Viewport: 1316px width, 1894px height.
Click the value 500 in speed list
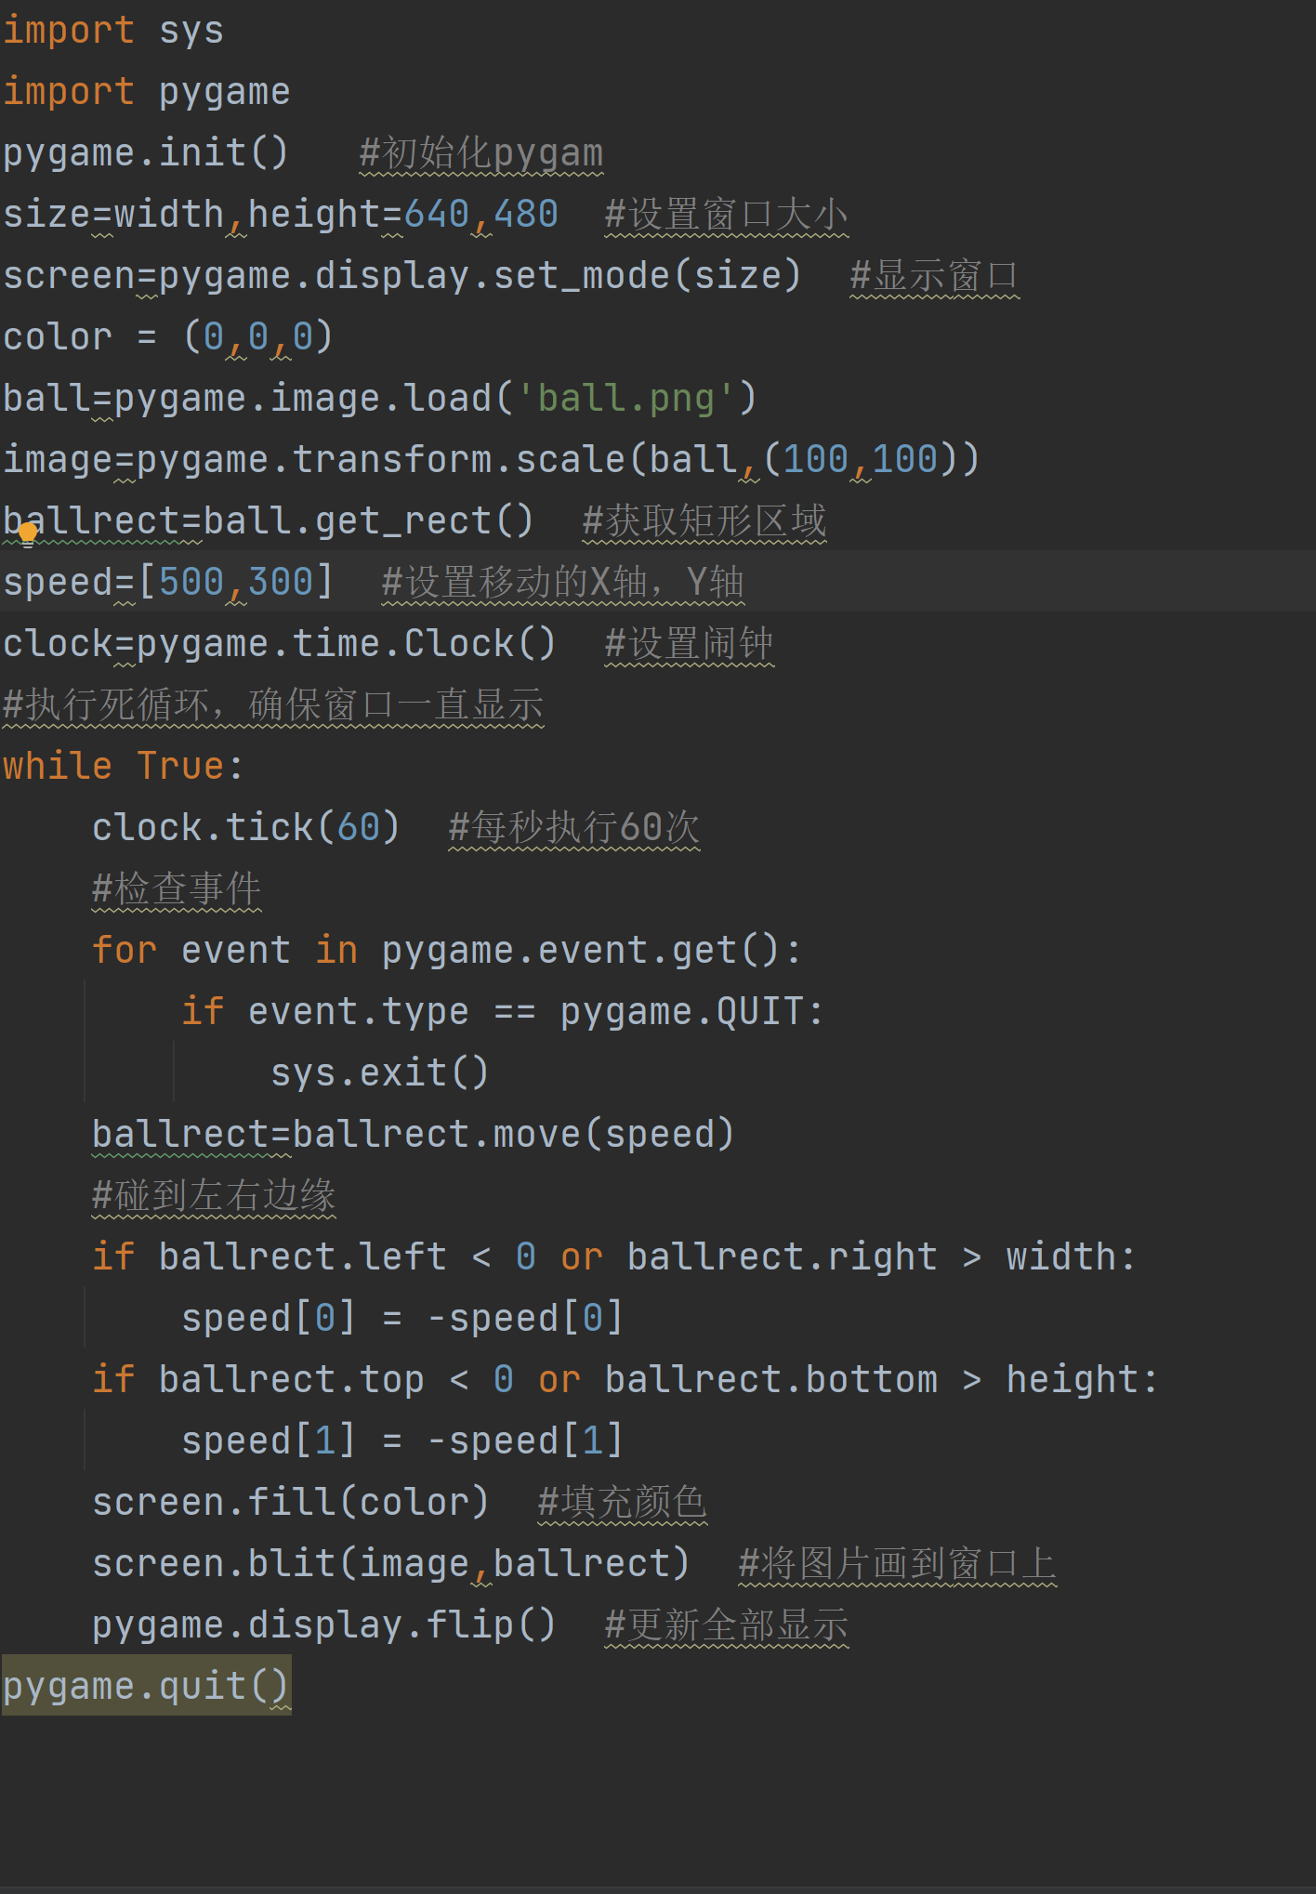(191, 583)
